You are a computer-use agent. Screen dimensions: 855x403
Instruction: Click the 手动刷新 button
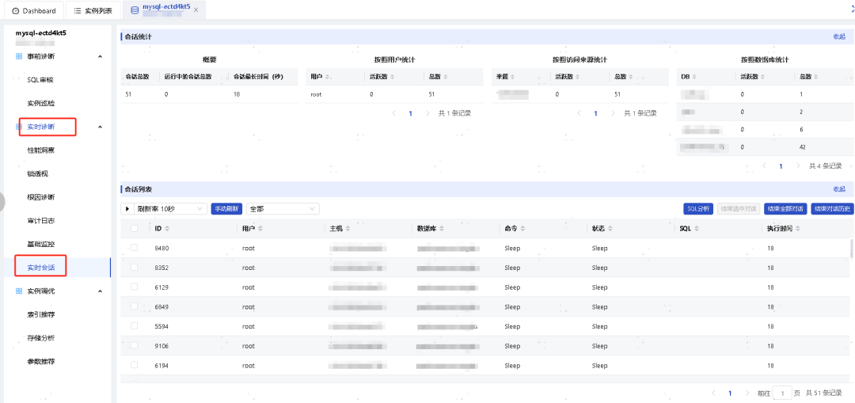(226, 209)
